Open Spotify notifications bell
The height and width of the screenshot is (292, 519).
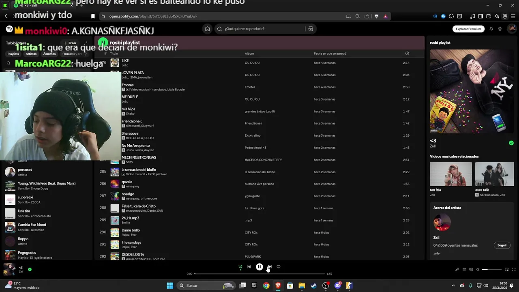click(491, 29)
